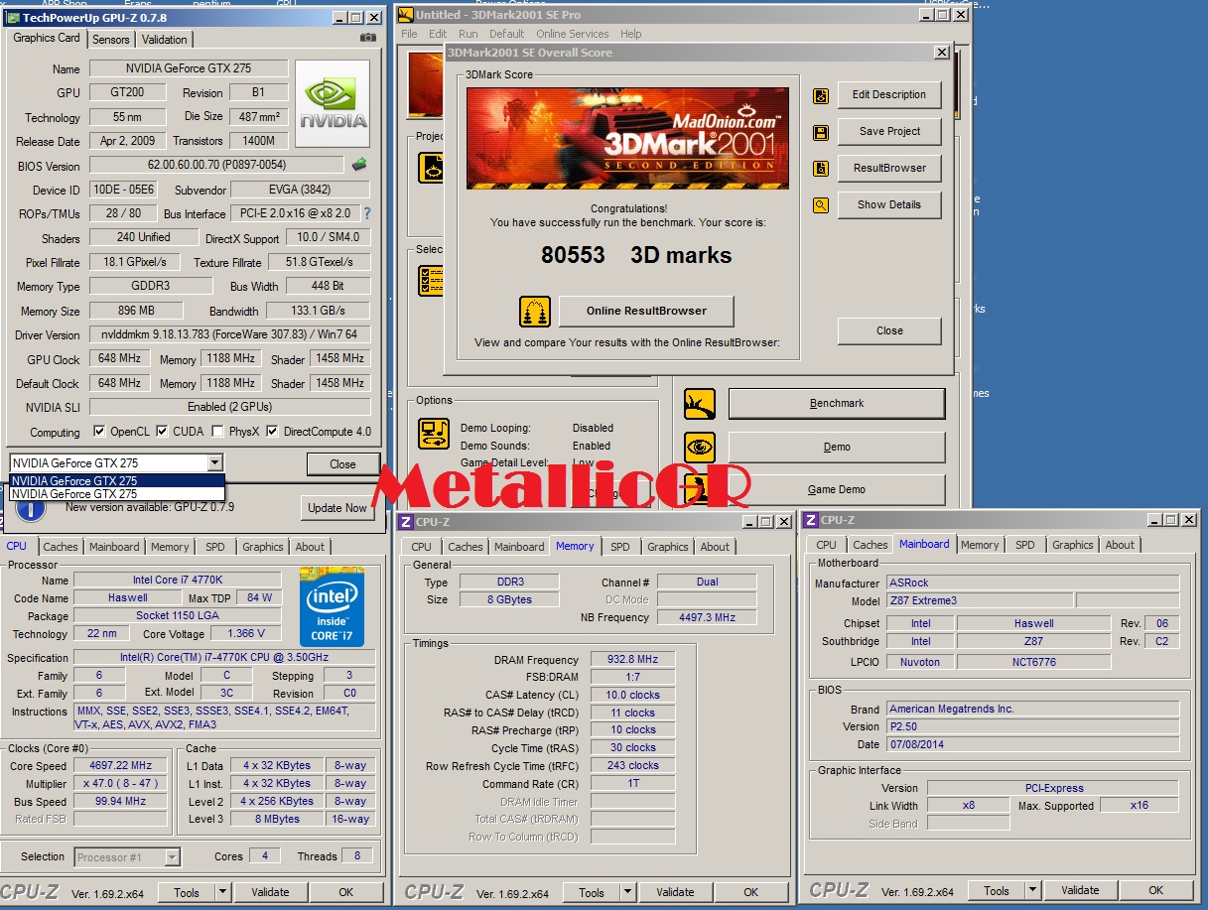Image resolution: width=1208 pixels, height=910 pixels.
Task: Click the Benchmark button in 3DMark
Action: [837, 404]
